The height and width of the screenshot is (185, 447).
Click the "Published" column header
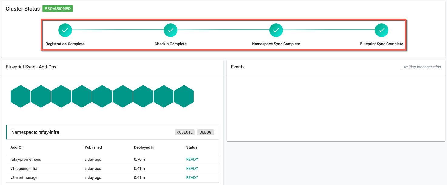pyautogui.click(x=93, y=147)
